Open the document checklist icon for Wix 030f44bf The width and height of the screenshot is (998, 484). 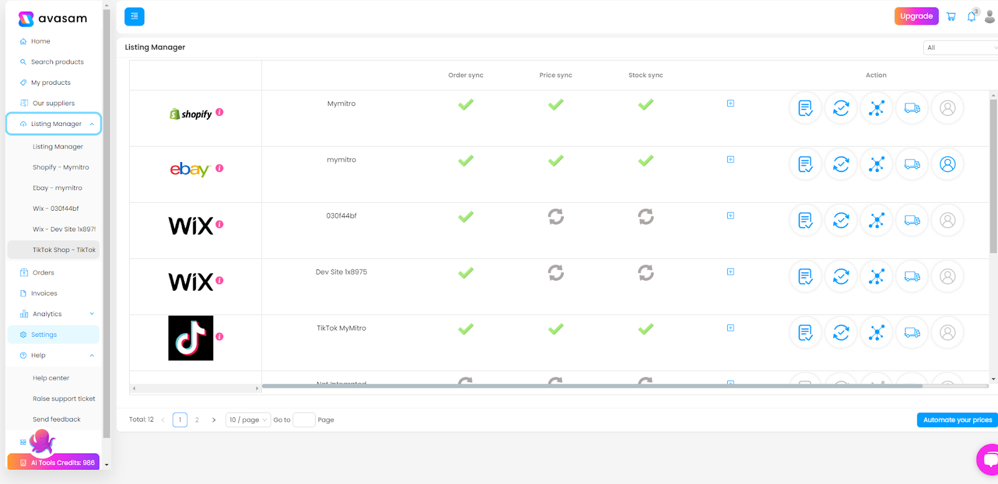coord(805,220)
